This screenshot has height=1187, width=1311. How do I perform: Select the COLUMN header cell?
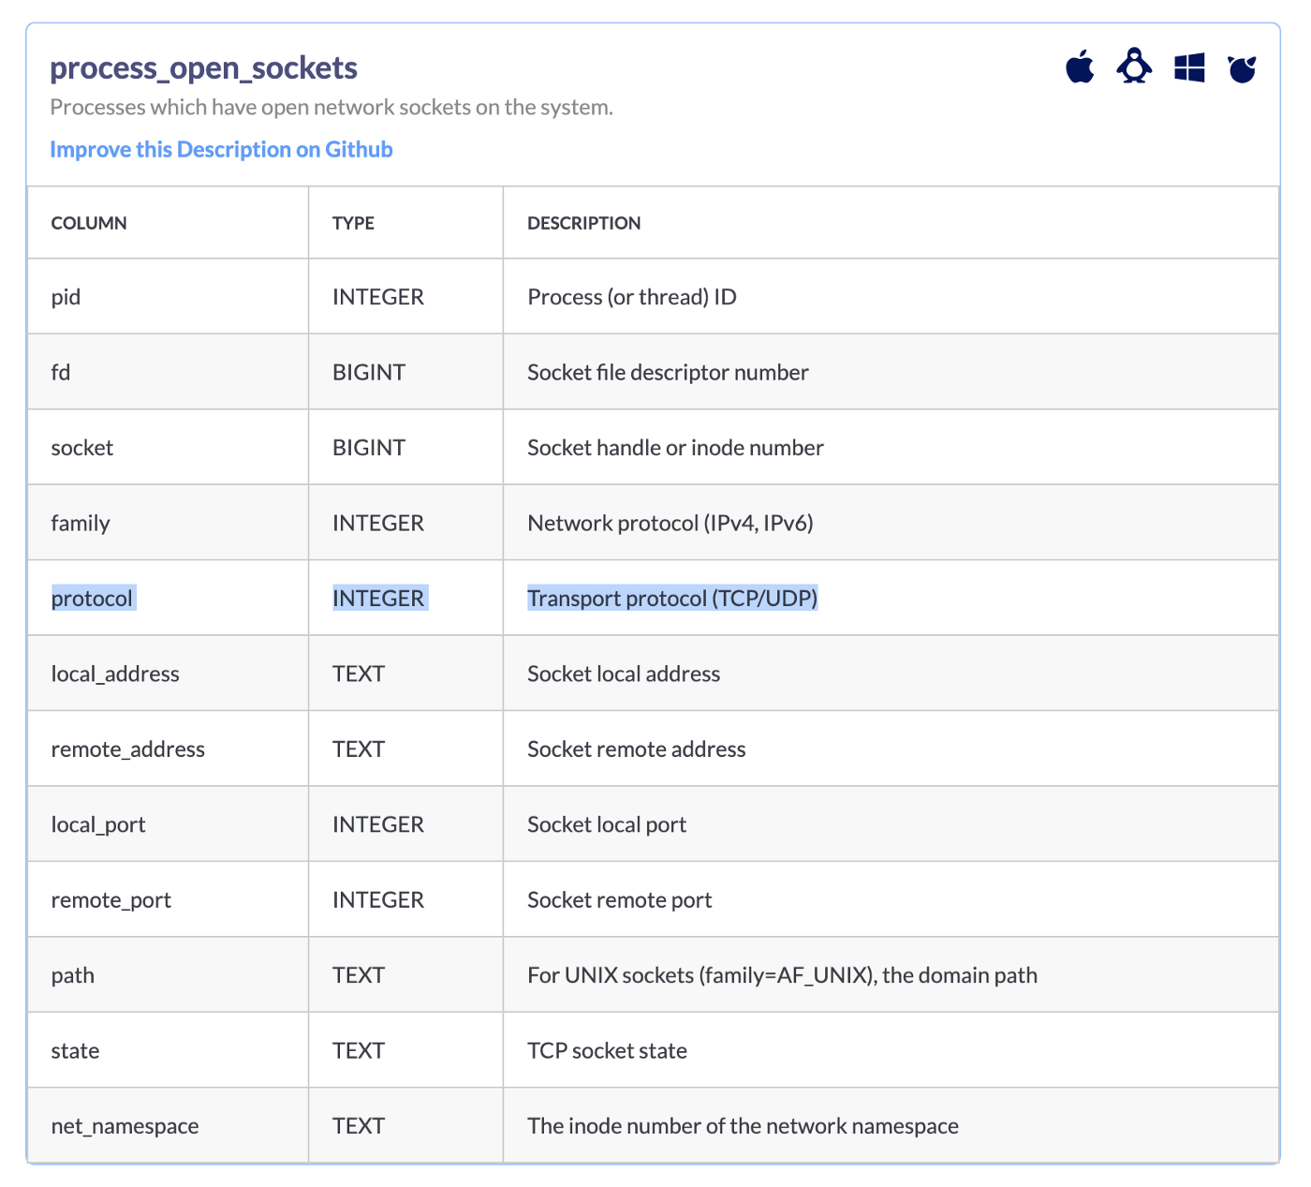coord(89,223)
